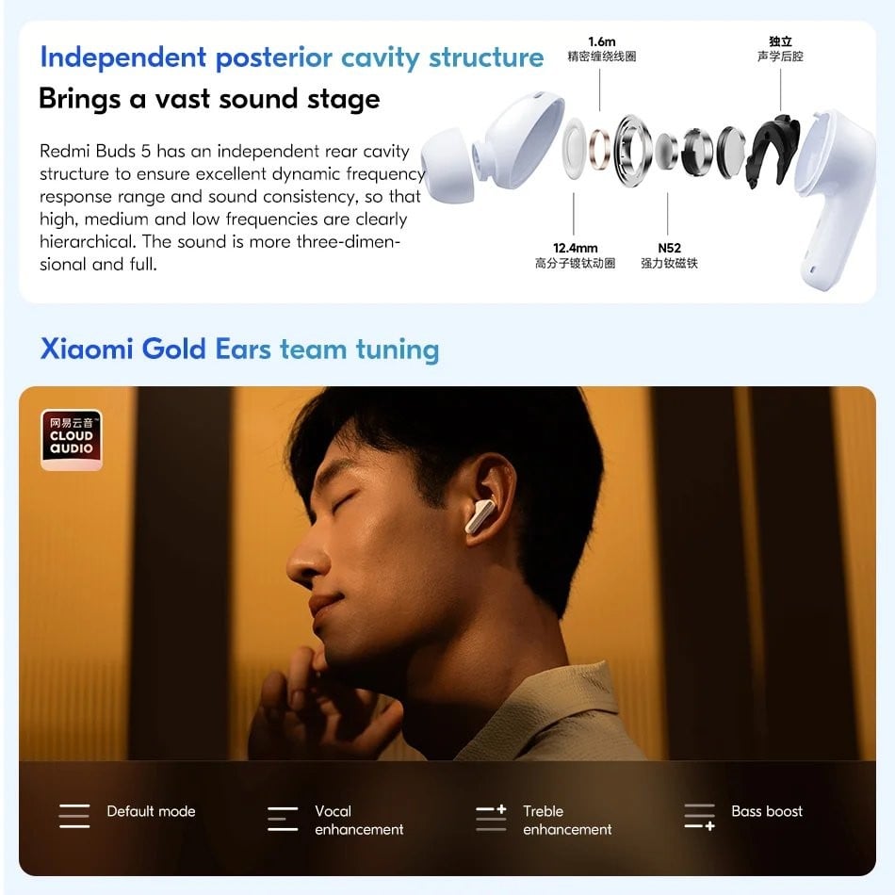The image size is (895, 895).
Task: Click the white silicone ear tip
Action: (447, 166)
